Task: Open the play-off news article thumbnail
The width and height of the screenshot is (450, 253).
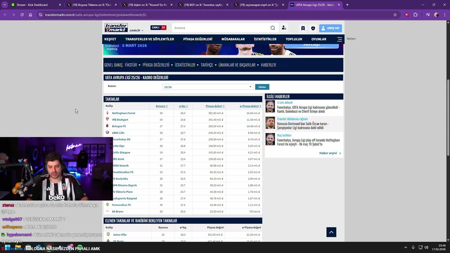Action: point(270,139)
